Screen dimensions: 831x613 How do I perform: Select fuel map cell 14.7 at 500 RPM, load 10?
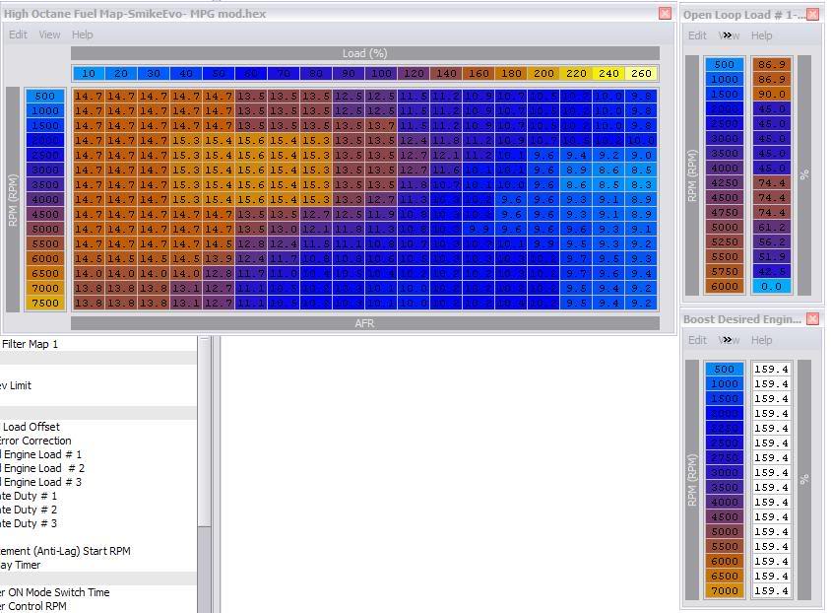pos(89,96)
